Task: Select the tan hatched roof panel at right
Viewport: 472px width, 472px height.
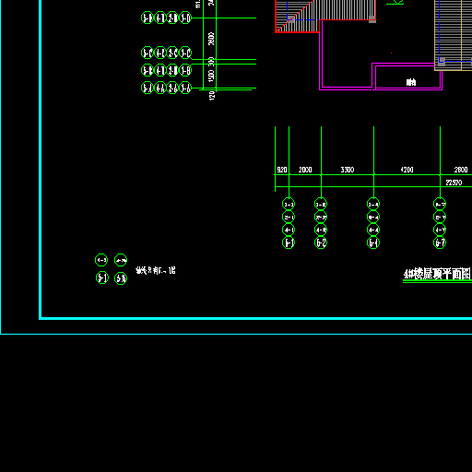Action: pos(453,35)
